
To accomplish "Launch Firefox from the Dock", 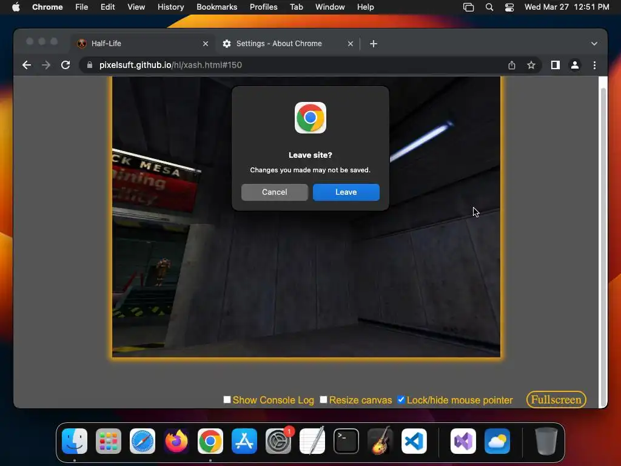I will pos(176,441).
